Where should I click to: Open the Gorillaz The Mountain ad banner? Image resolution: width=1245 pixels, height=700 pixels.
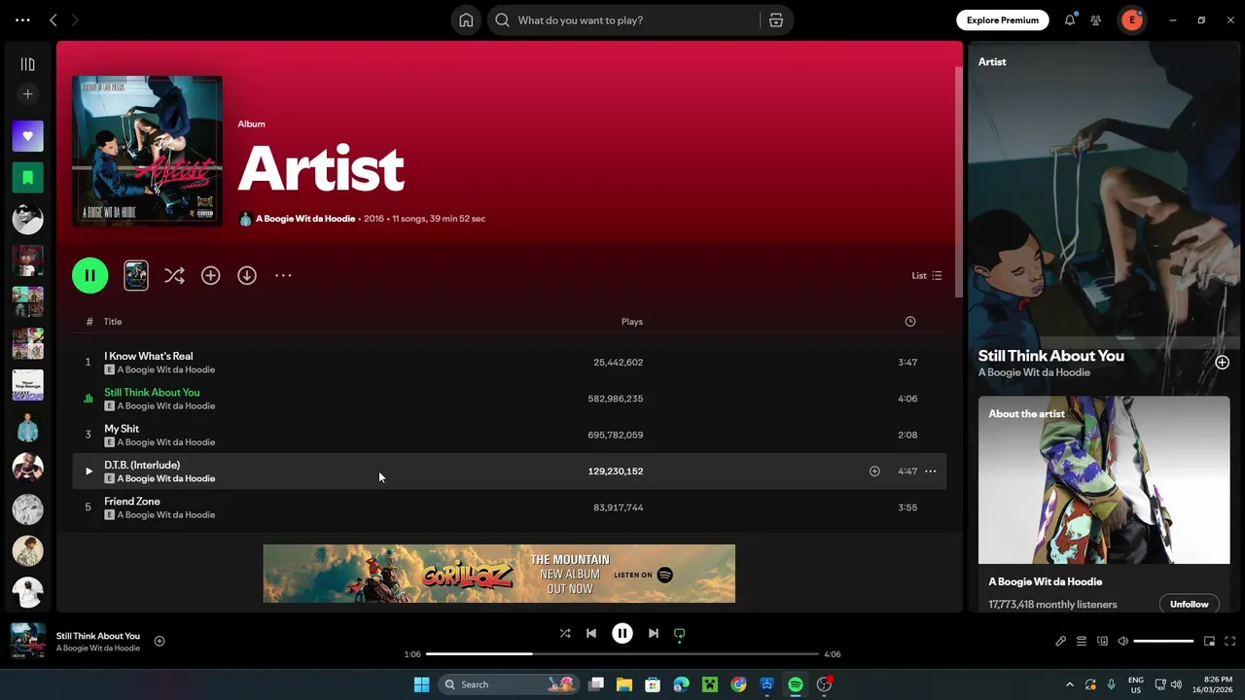pyautogui.click(x=499, y=574)
